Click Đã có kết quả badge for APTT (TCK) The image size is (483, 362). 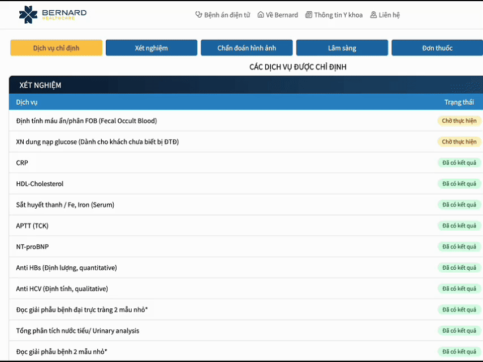coord(459,226)
